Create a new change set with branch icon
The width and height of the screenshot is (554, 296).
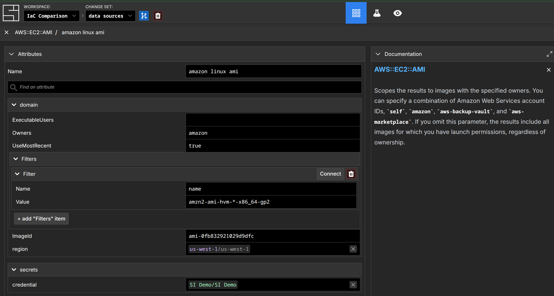click(144, 16)
